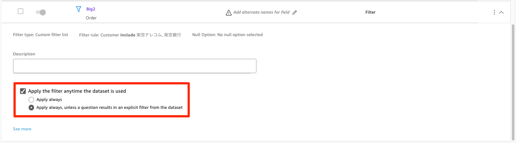
Task: Toggle the Big2 filter enable switch
Action: (x=41, y=12)
